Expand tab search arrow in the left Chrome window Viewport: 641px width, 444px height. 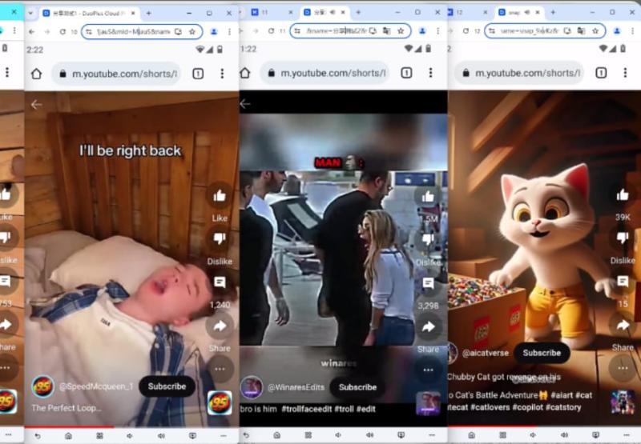click(x=30, y=13)
